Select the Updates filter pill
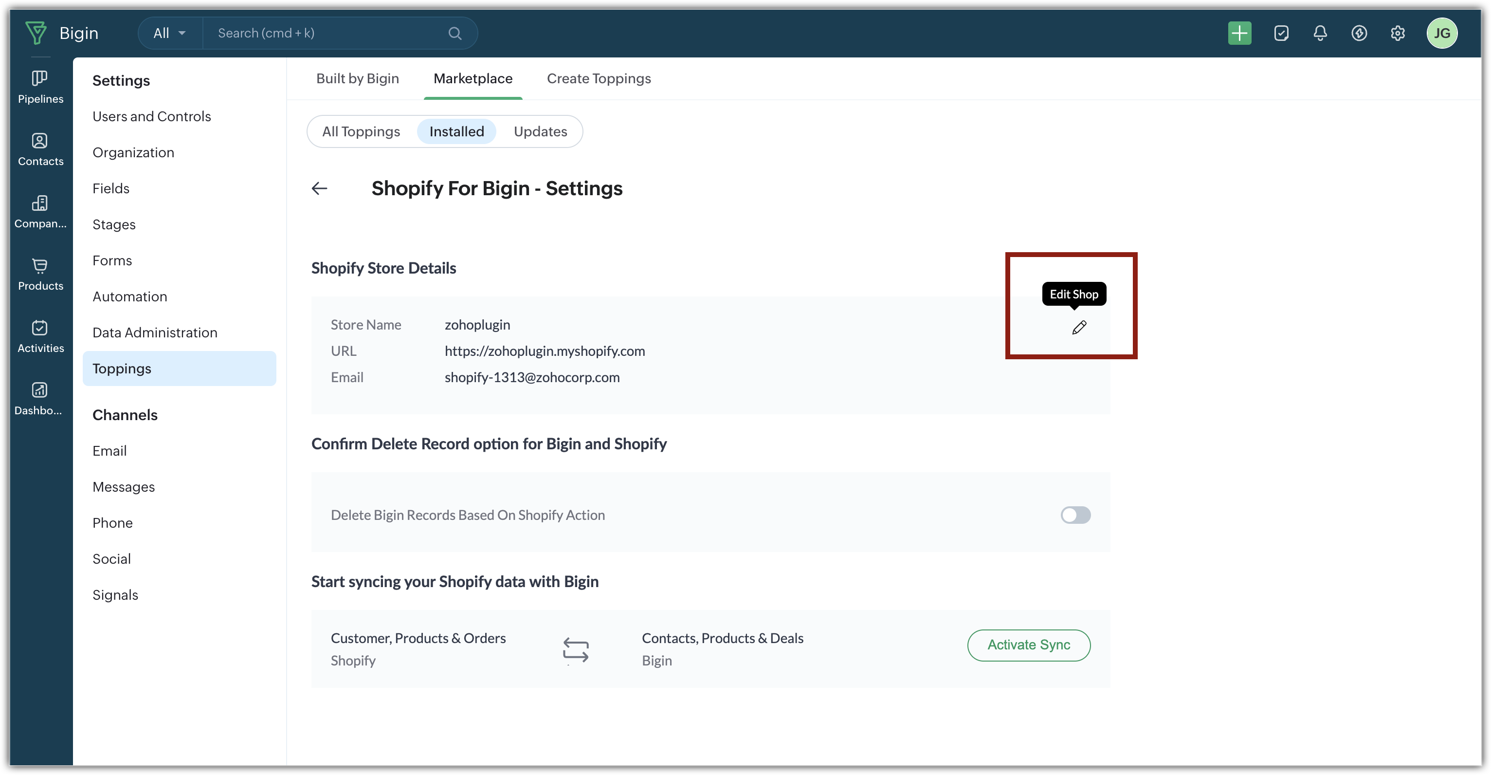The height and width of the screenshot is (775, 1491). (x=540, y=131)
